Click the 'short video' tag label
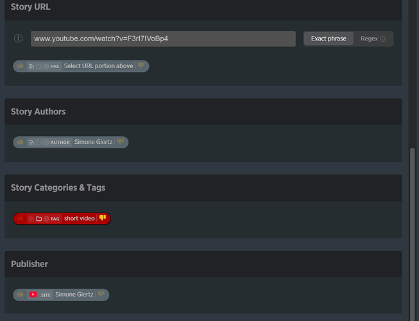Viewport: 419px width, 321px height. pos(79,218)
